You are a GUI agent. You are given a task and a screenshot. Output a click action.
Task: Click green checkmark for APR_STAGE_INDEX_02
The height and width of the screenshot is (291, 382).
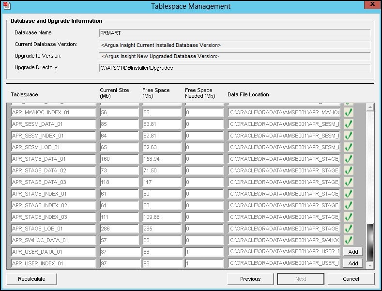[x=349, y=205]
